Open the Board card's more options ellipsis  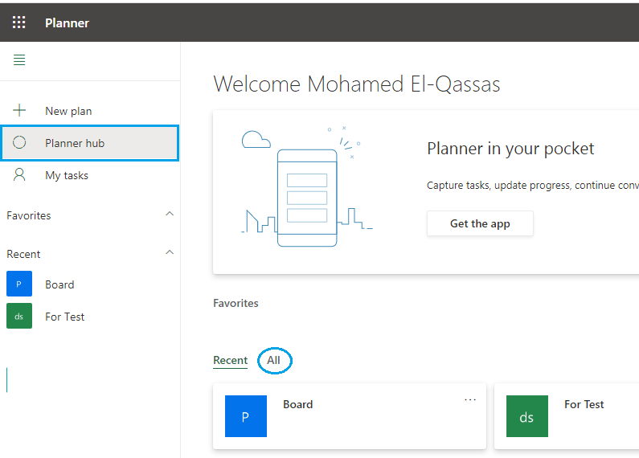click(x=470, y=399)
